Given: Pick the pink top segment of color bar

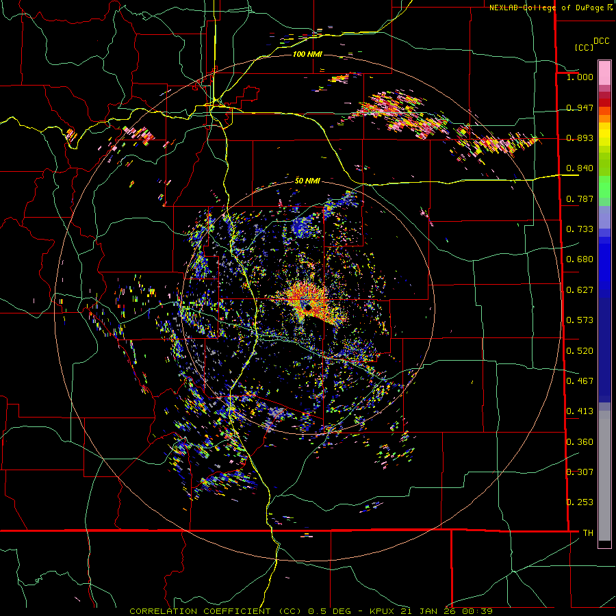Looking at the screenshot, I should 604,73.
